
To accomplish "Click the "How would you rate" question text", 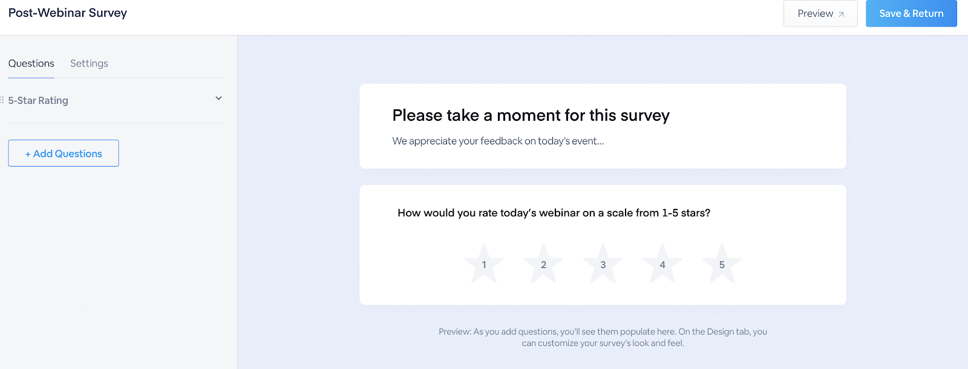I will click(x=554, y=213).
